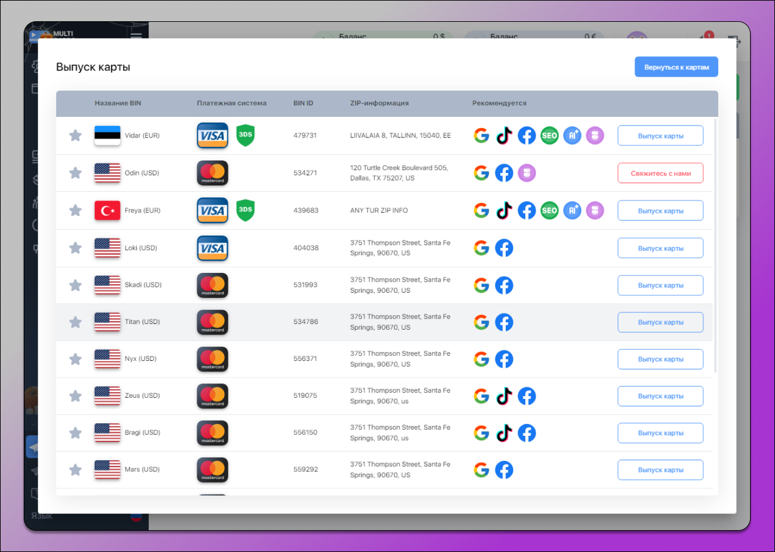
Task: Issue a card for Nyx (USD)
Action: [x=660, y=359]
